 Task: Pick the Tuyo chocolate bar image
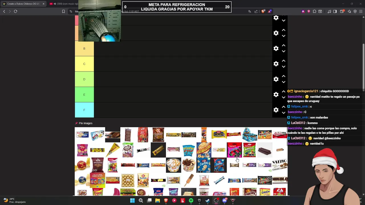click(143, 150)
